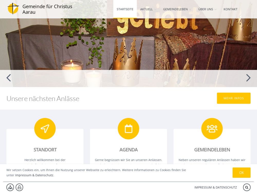Click the Standort card heading
This screenshot has height=193, width=257.
click(45, 150)
